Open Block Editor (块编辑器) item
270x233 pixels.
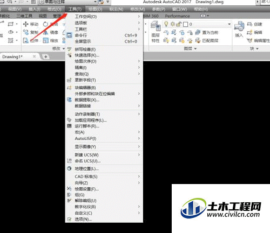104,88
